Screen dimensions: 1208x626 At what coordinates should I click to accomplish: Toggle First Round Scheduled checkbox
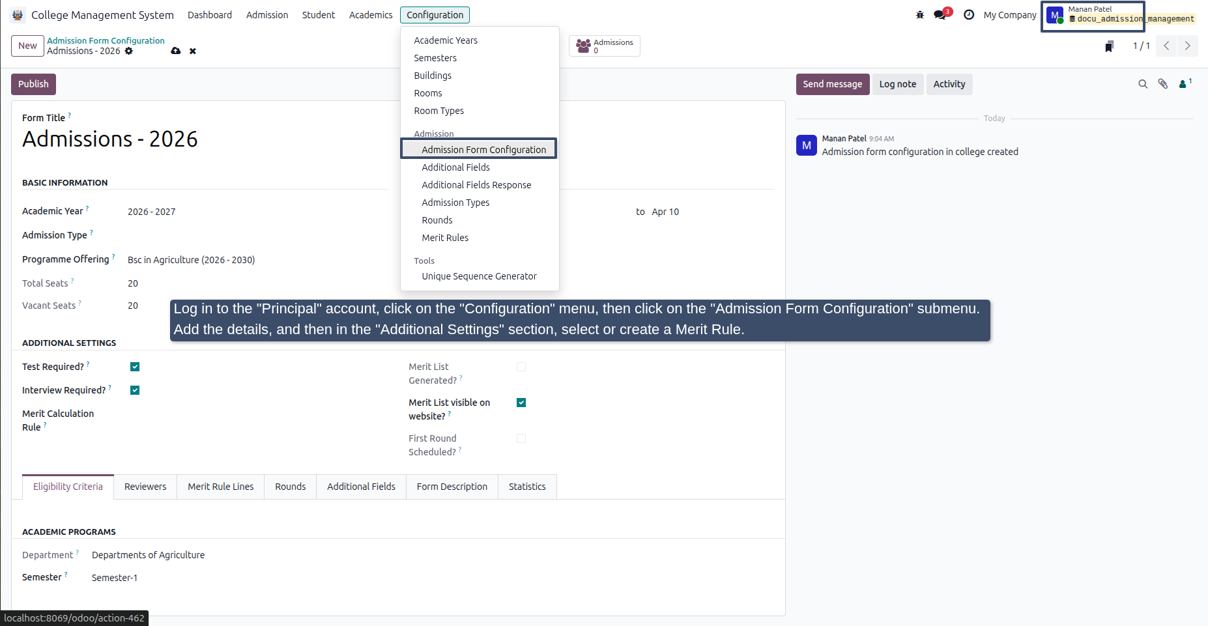(x=521, y=438)
